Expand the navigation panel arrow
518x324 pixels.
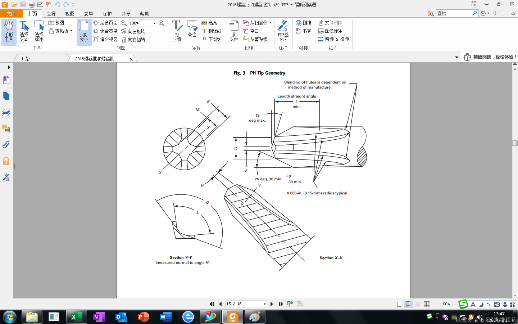[x=9, y=67]
